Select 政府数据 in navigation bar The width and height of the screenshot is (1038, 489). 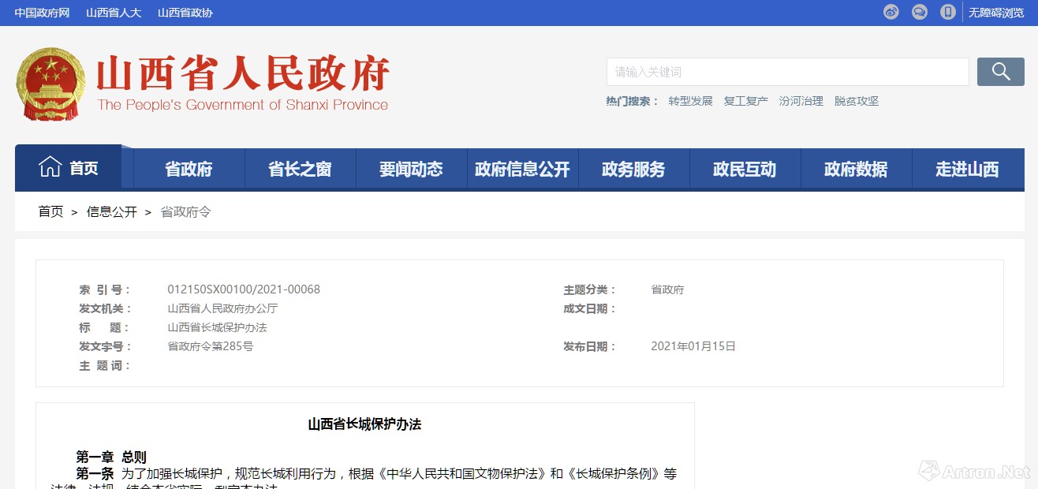point(856,169)
